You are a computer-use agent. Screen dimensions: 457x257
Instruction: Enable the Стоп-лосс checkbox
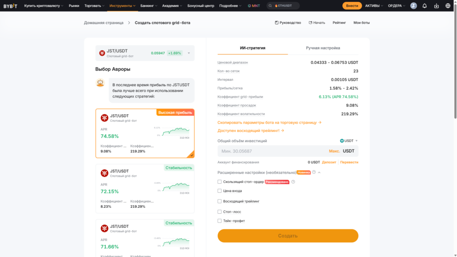219,211
